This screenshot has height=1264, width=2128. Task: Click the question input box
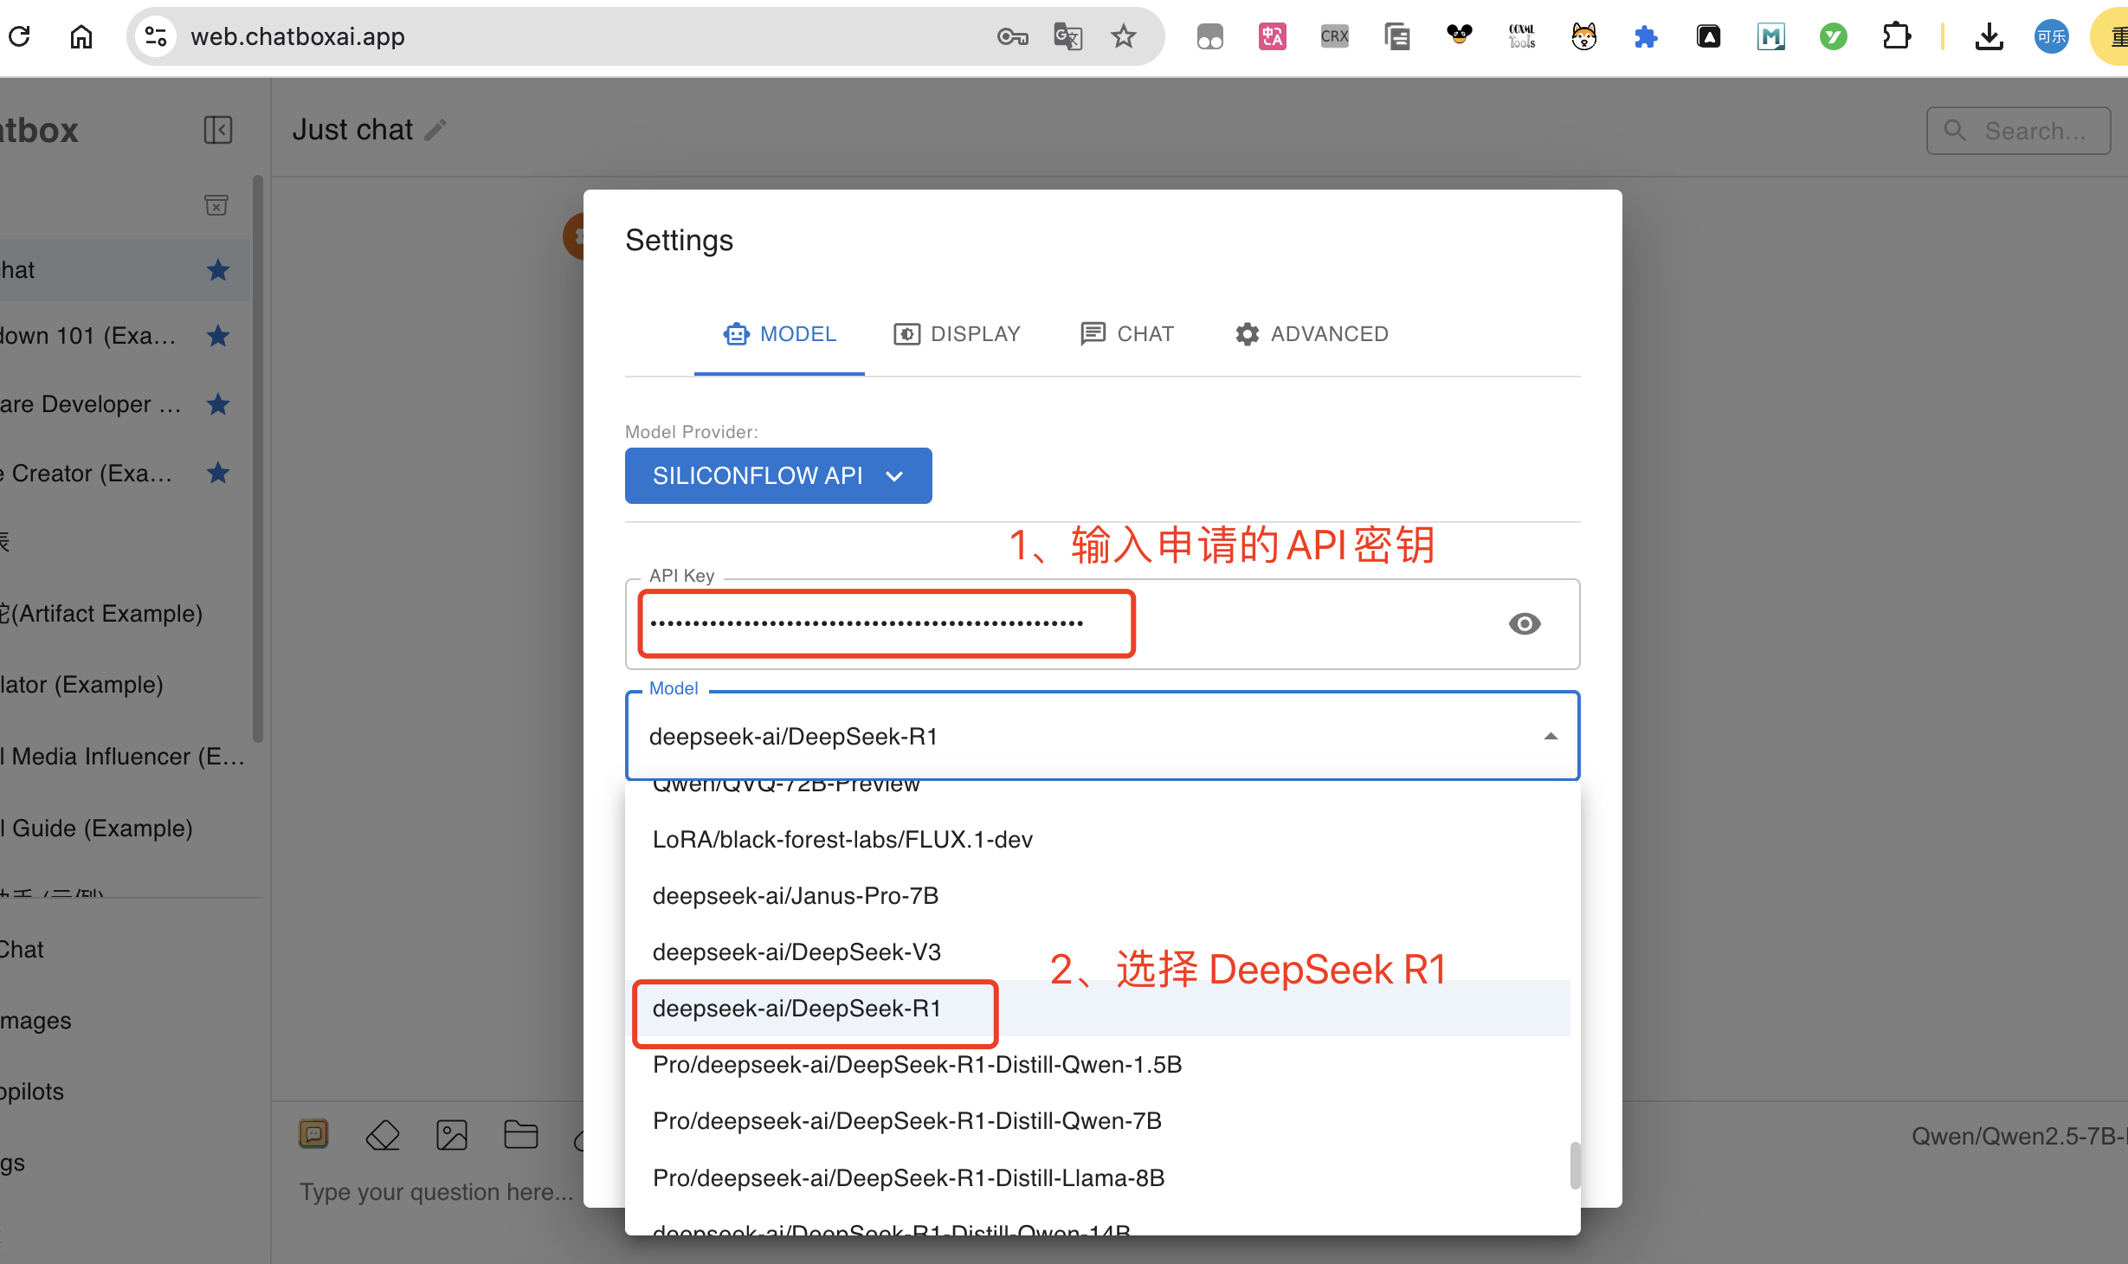pos(436,1191)
